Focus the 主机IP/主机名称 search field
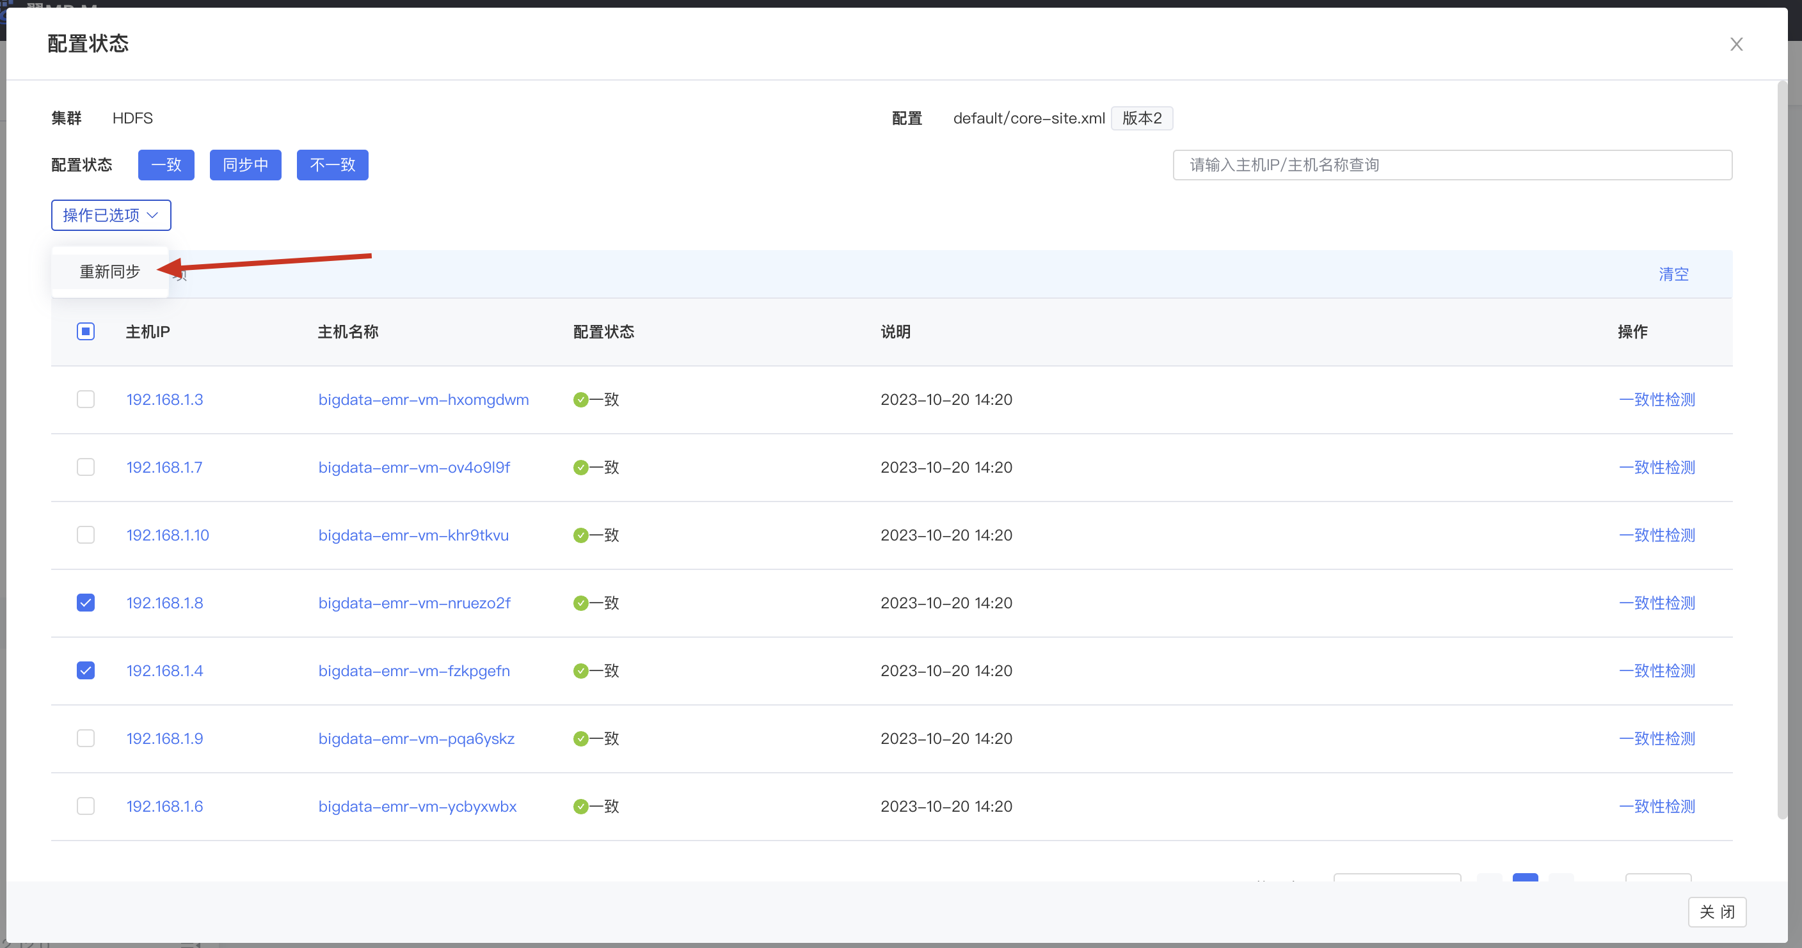This screenshot has width=1802, height=948. tap(1452, 165)
